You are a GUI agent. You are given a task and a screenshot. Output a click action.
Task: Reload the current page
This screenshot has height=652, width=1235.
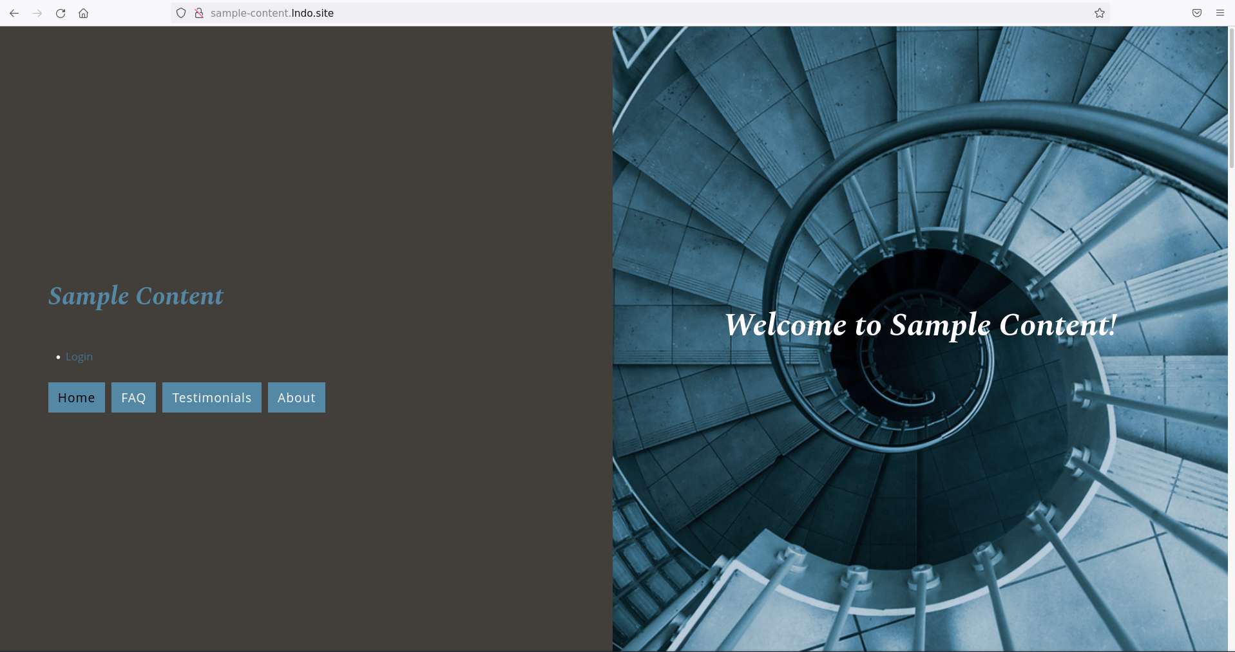[x=61, y=13]
